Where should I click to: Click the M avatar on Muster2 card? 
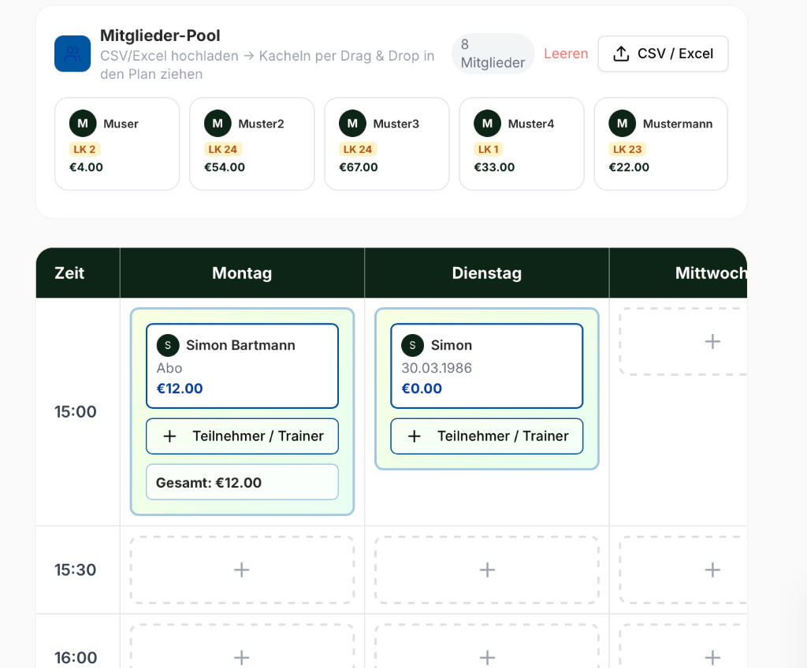pos(218,124)
